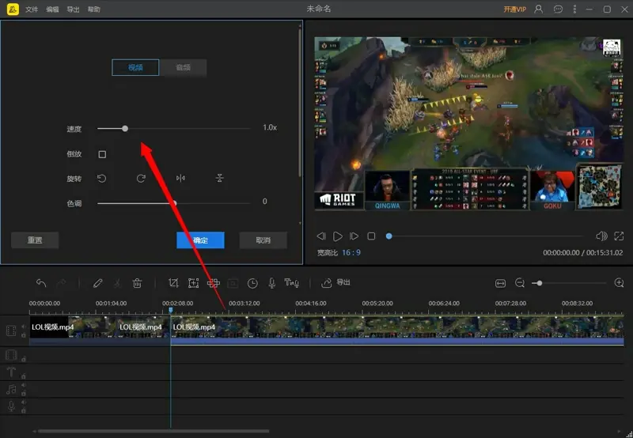Click the yellow app logo
Image resolution: width=633 pixels, height=438 pixels.
coord(13,9)
